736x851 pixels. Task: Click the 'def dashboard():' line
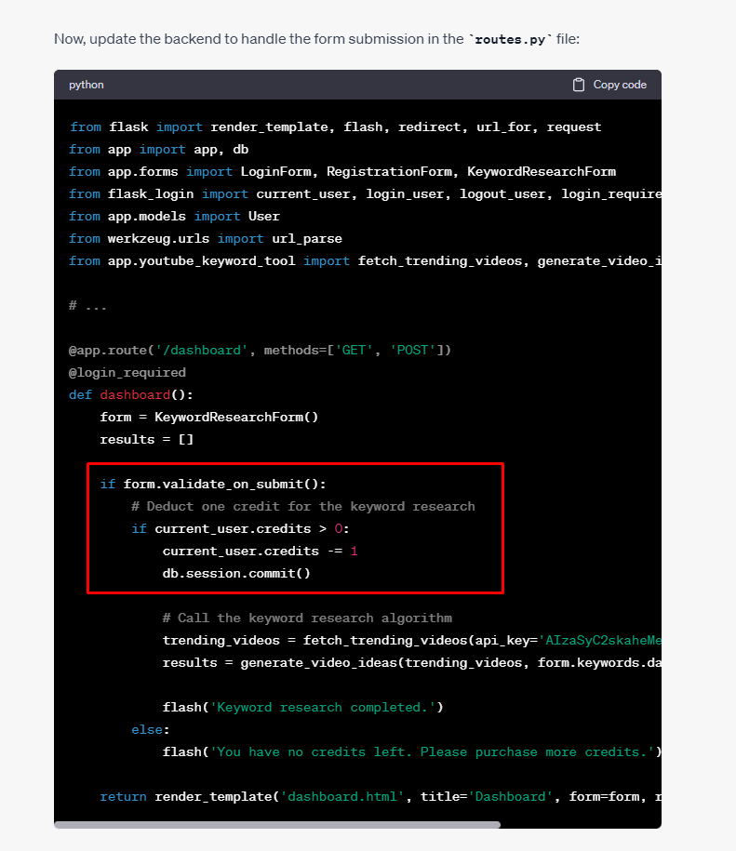pyautogui.click(x=131, y=394)
